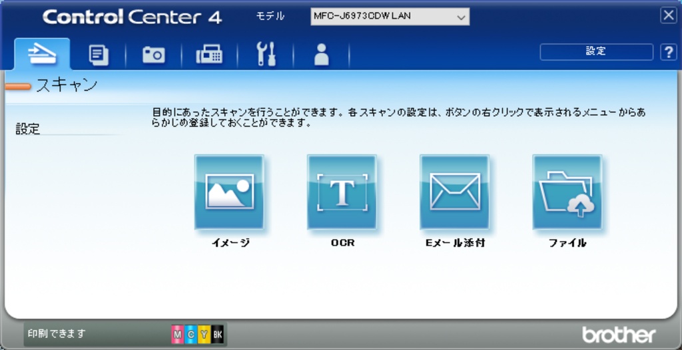This screenshot has width=682, height=350.
Task: Open the モデル dropdown list
Action: click(x=390, y=17)
